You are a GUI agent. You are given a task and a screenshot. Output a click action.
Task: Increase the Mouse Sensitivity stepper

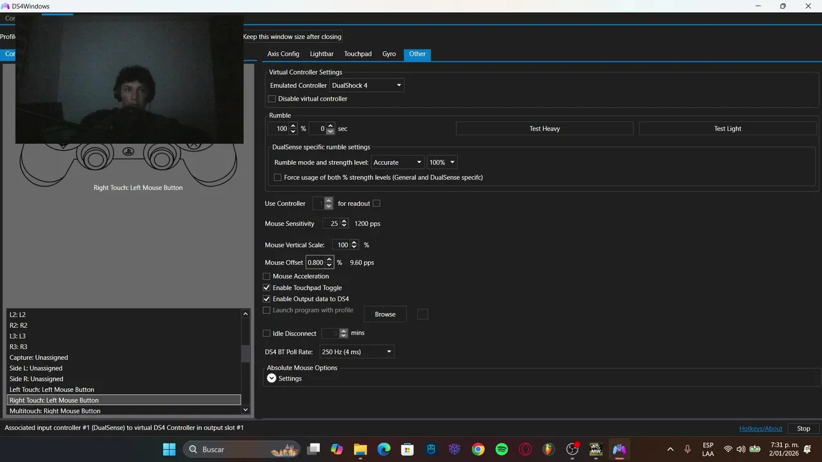(x=344, y=221)
